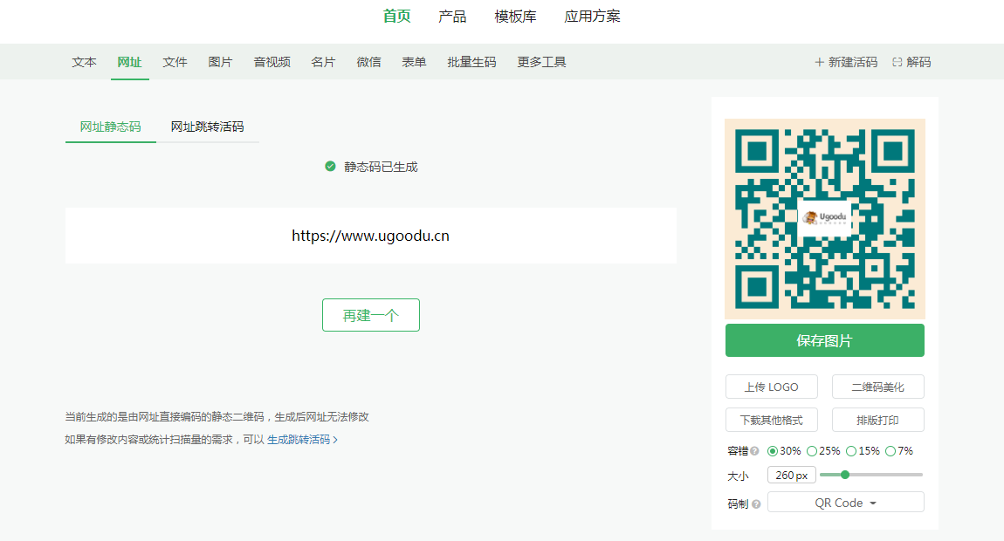Open the 应用方案 top navigation item
The height and width of the screenshot is (541, 1004).
(592, 17)
